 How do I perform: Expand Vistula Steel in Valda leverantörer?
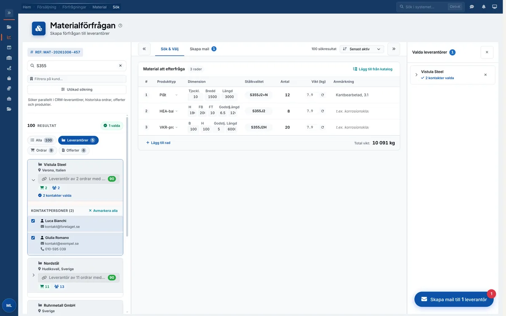pyautogui.click(x=416, y=75)
